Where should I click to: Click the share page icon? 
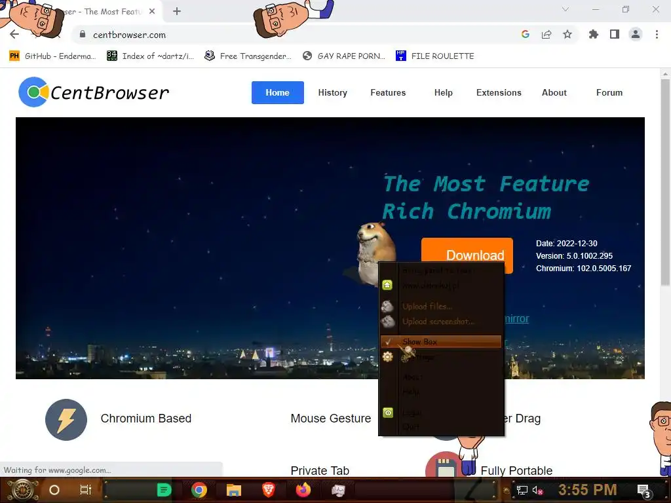click(x=546, y=34)
